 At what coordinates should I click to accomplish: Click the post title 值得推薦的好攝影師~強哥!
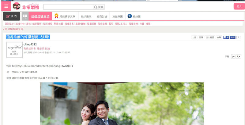pyautogui.click(x=28, y=37)
